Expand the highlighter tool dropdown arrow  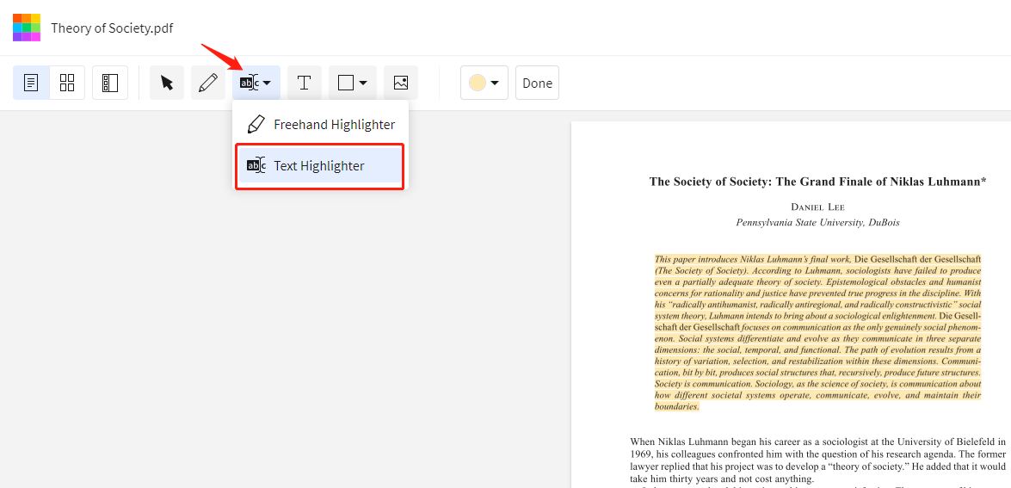coord(267,83)
